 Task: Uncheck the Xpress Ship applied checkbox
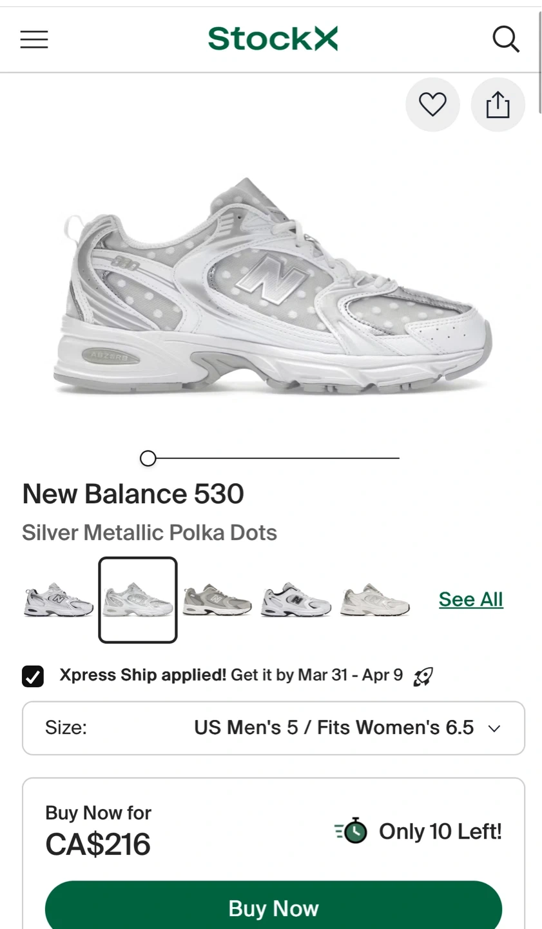tap(33, 676)
